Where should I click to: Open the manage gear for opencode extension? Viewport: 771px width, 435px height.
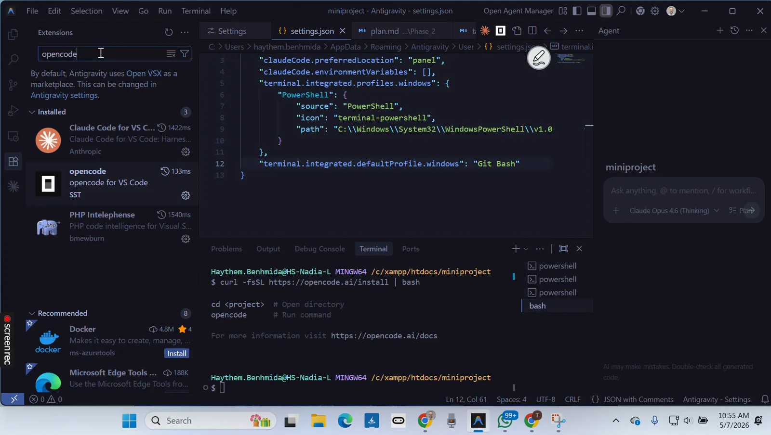[186, 195]
